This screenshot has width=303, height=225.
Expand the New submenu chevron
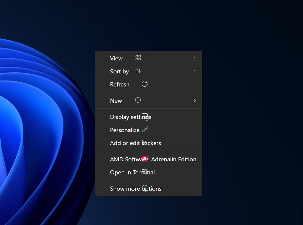pos(194,101)
